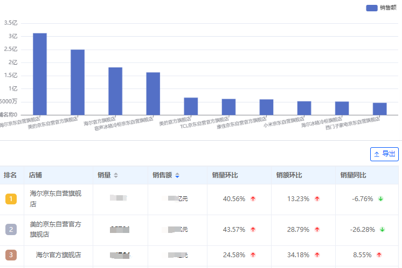Select the 美的官方旗舰店 chart bar

click(x=191, y=106)
